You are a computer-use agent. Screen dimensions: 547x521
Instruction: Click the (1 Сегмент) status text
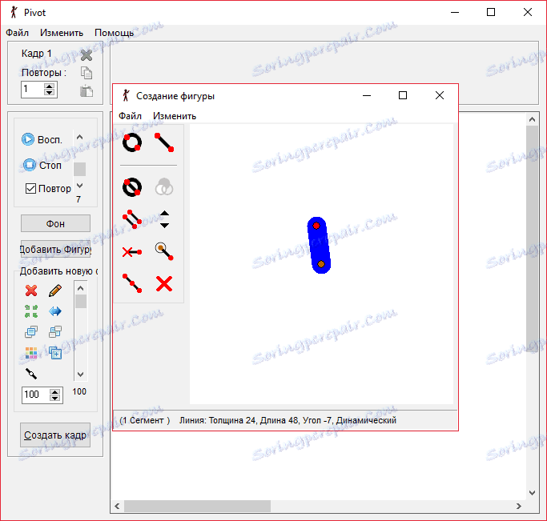point(144,420)
